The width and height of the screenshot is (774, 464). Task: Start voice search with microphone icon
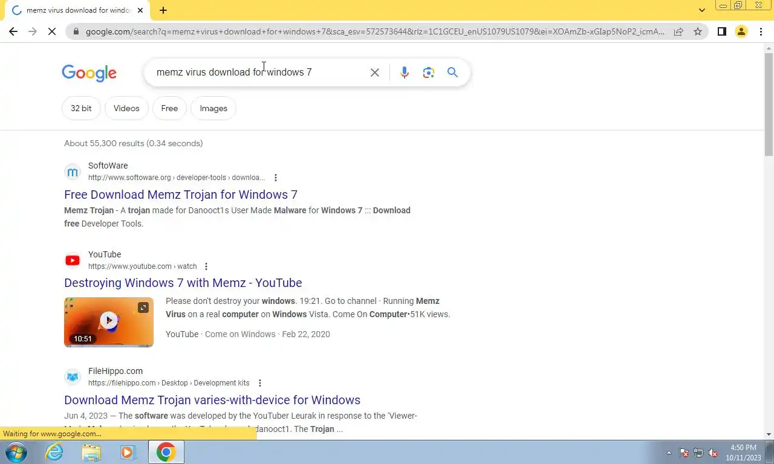[405, 72]
